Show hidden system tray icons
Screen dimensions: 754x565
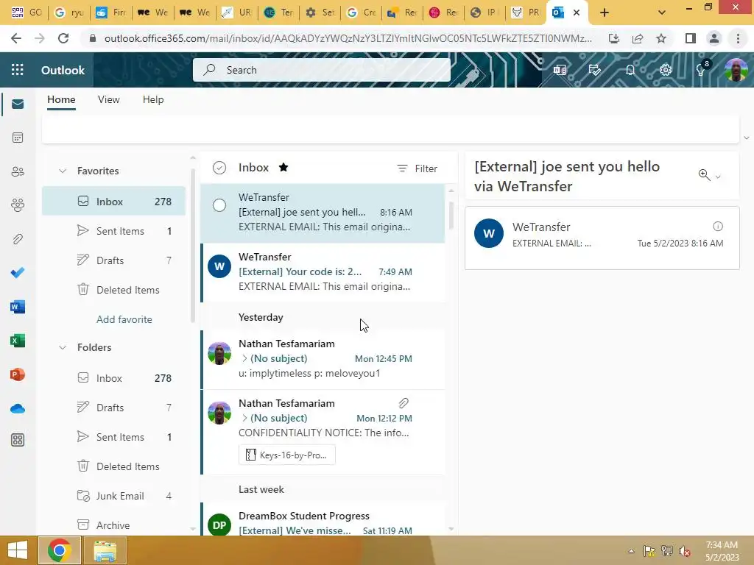pyautogui.click(x=631, y=551)
